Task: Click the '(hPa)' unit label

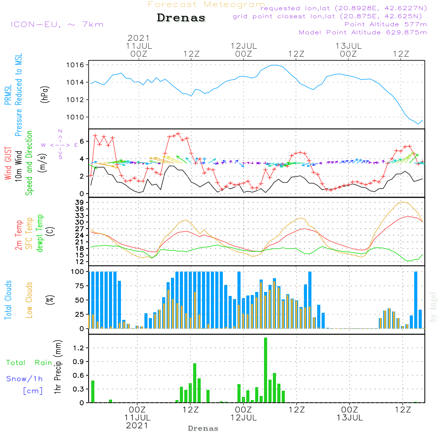Action: pyautogui.click(x=45, y=94)
